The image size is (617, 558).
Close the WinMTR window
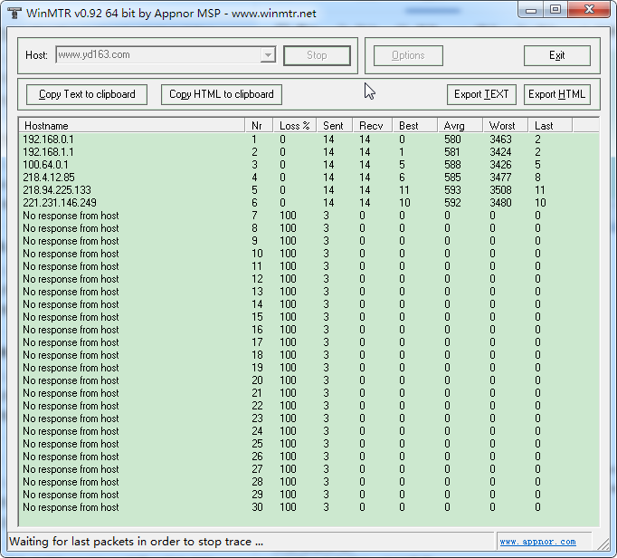[x=589, y=10]
